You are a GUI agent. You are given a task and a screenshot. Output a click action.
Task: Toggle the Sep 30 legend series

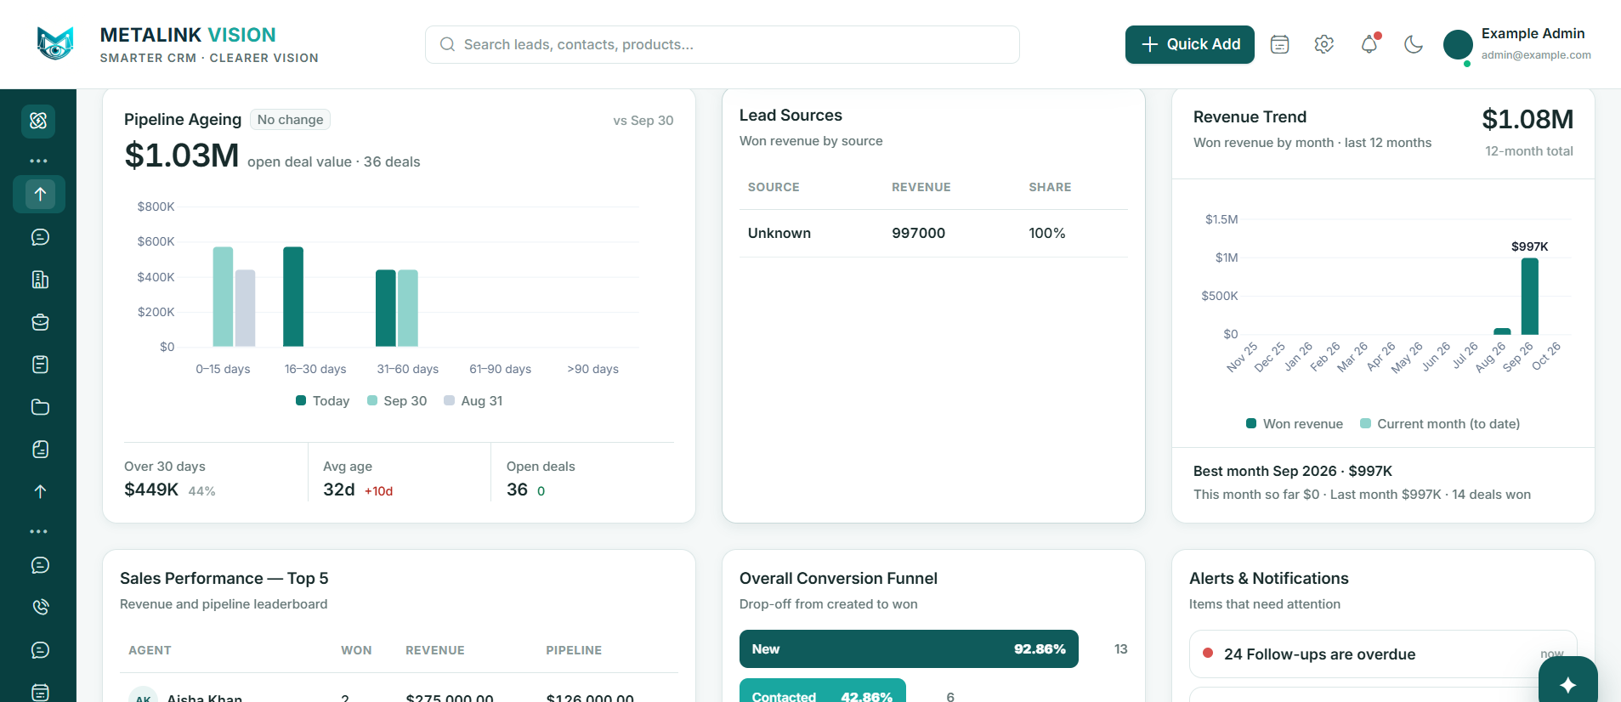point(397,400)
